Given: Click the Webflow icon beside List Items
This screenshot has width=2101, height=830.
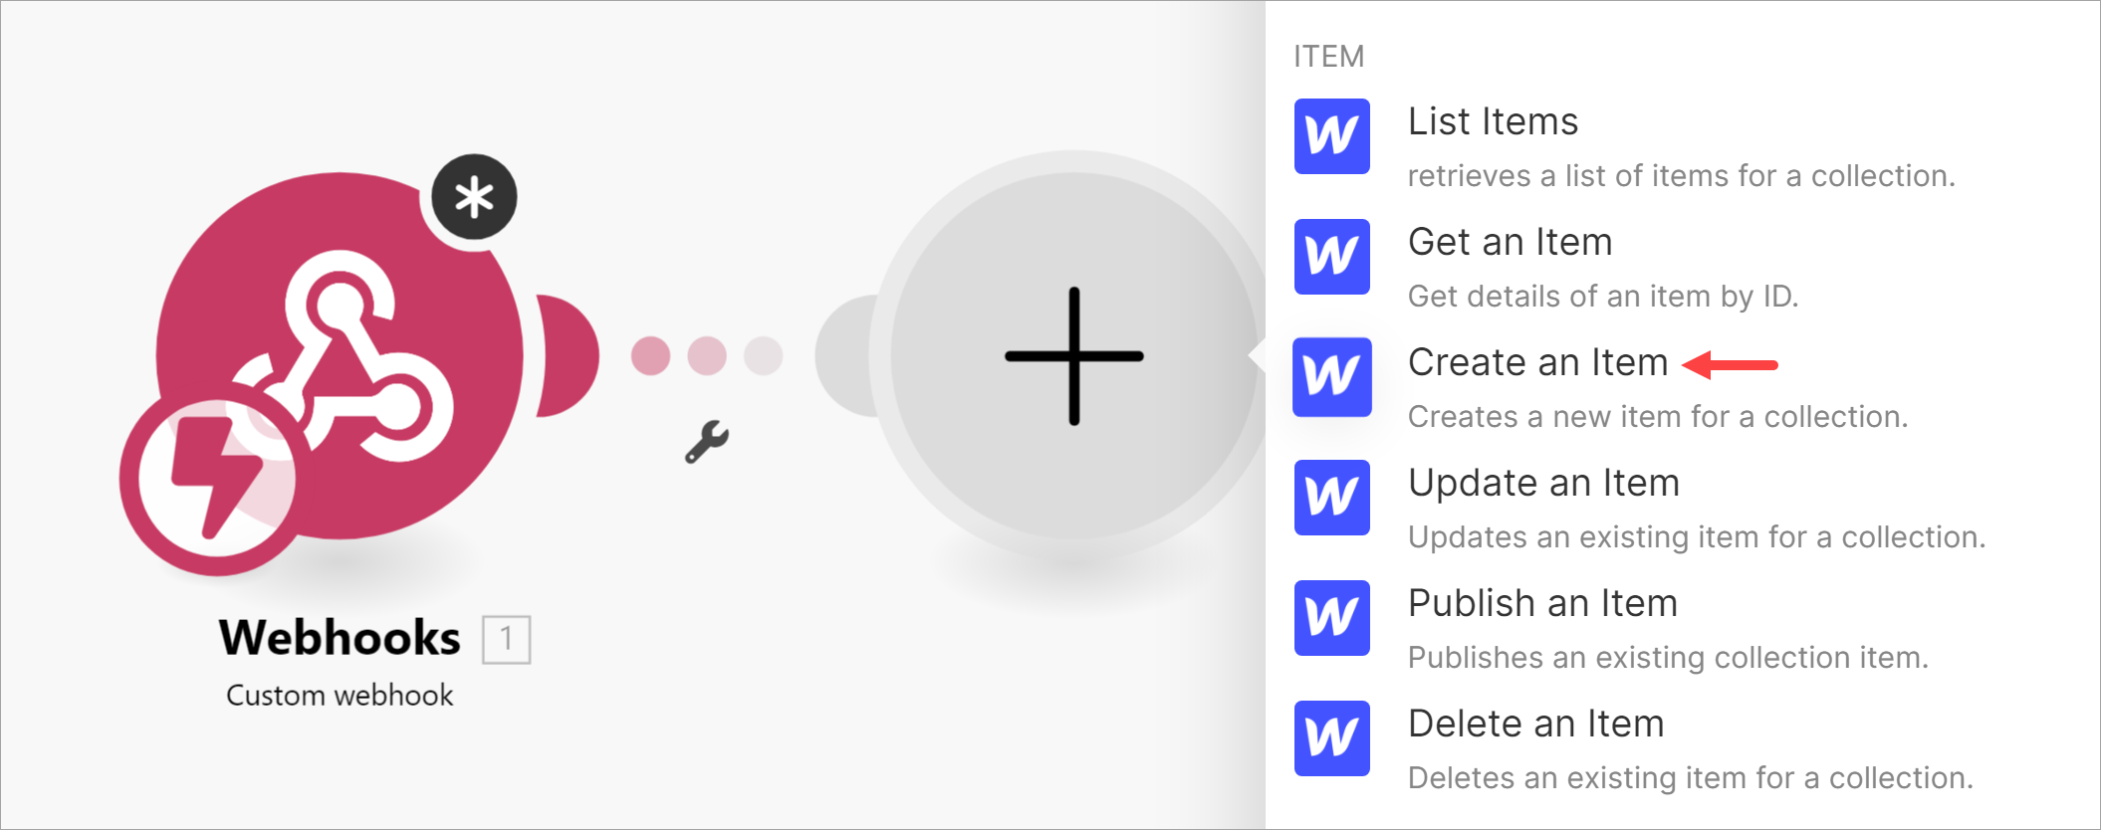Looking at the screenshot, I should click(1331, 136).
